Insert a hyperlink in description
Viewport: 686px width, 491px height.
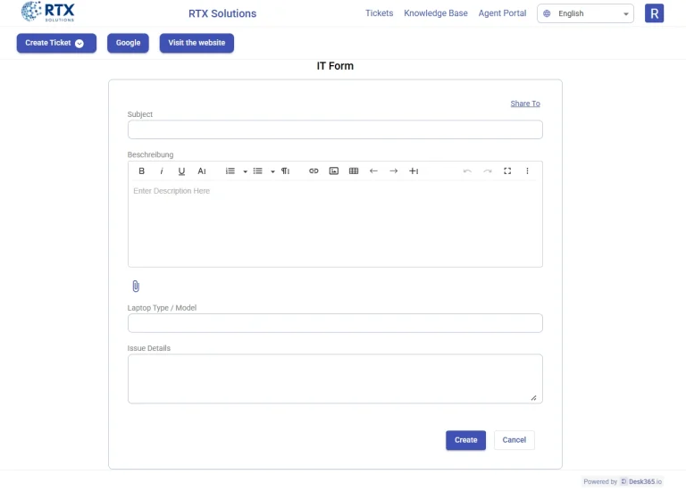[x=314, y=171]
